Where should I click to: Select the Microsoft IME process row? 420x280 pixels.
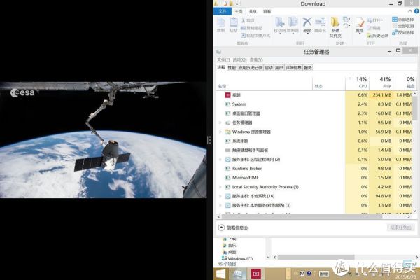[314, 178]
